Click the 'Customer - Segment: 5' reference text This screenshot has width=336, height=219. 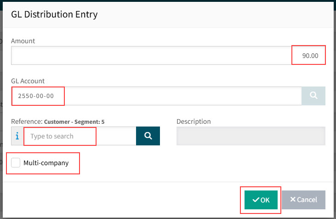pyautogui.click(x=74, y=122)
